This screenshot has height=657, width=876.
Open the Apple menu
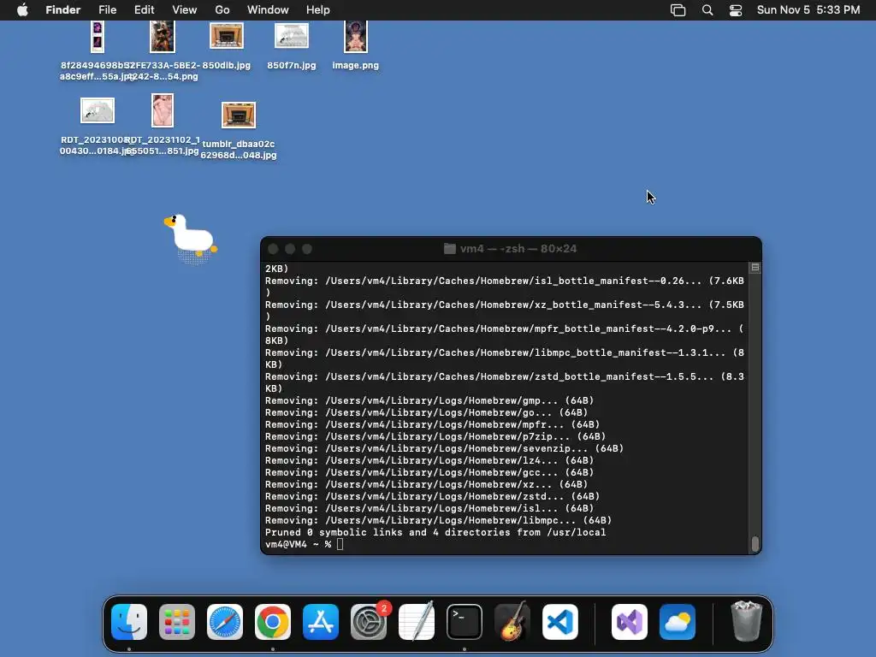22,10
